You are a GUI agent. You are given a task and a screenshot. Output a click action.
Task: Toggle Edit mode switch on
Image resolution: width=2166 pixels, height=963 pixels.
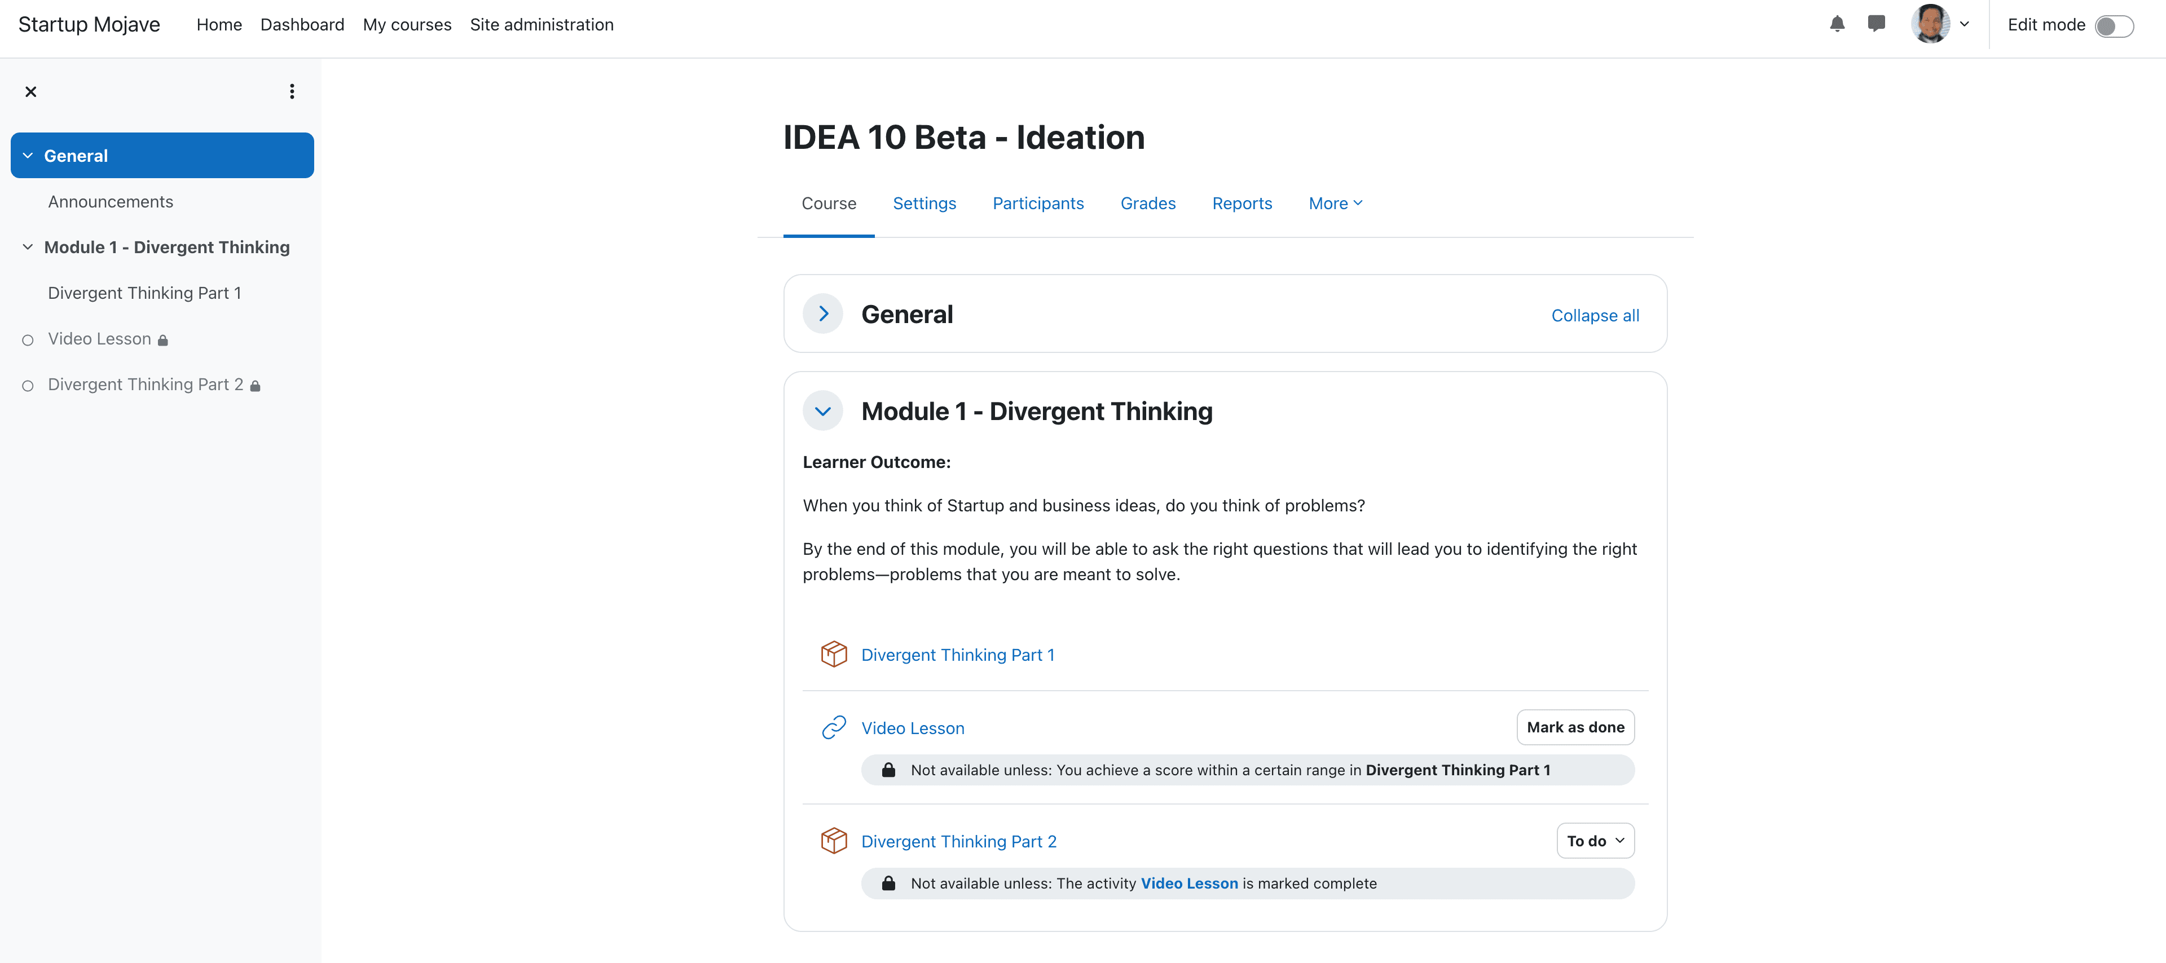(x=2113, y=26)
